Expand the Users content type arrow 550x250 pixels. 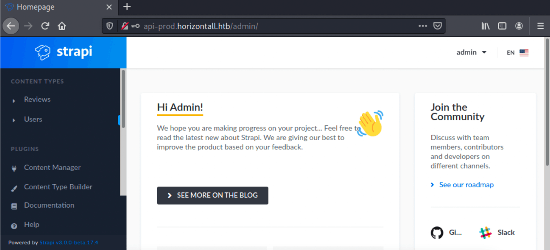pos(14,120)
